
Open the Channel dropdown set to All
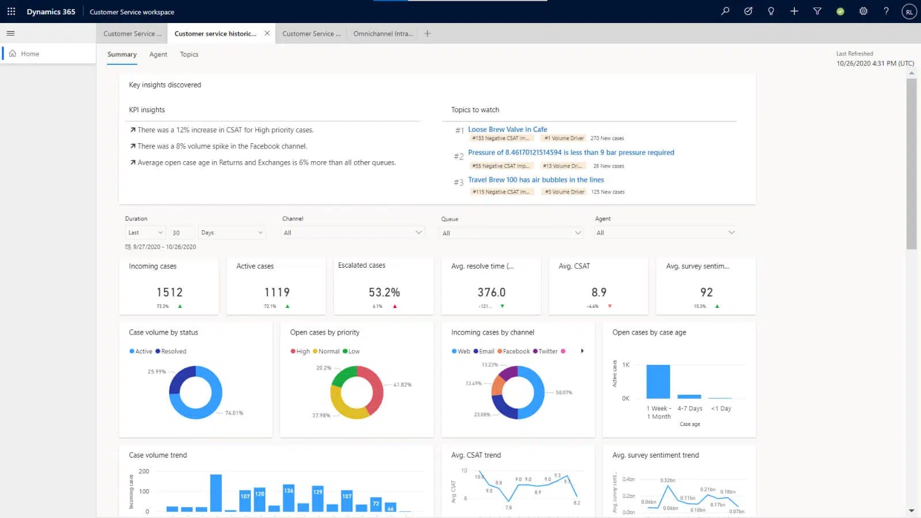click(x=353, y=233)
